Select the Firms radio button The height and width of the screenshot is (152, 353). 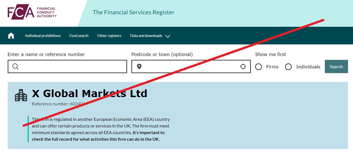click(x=259, y=67)
